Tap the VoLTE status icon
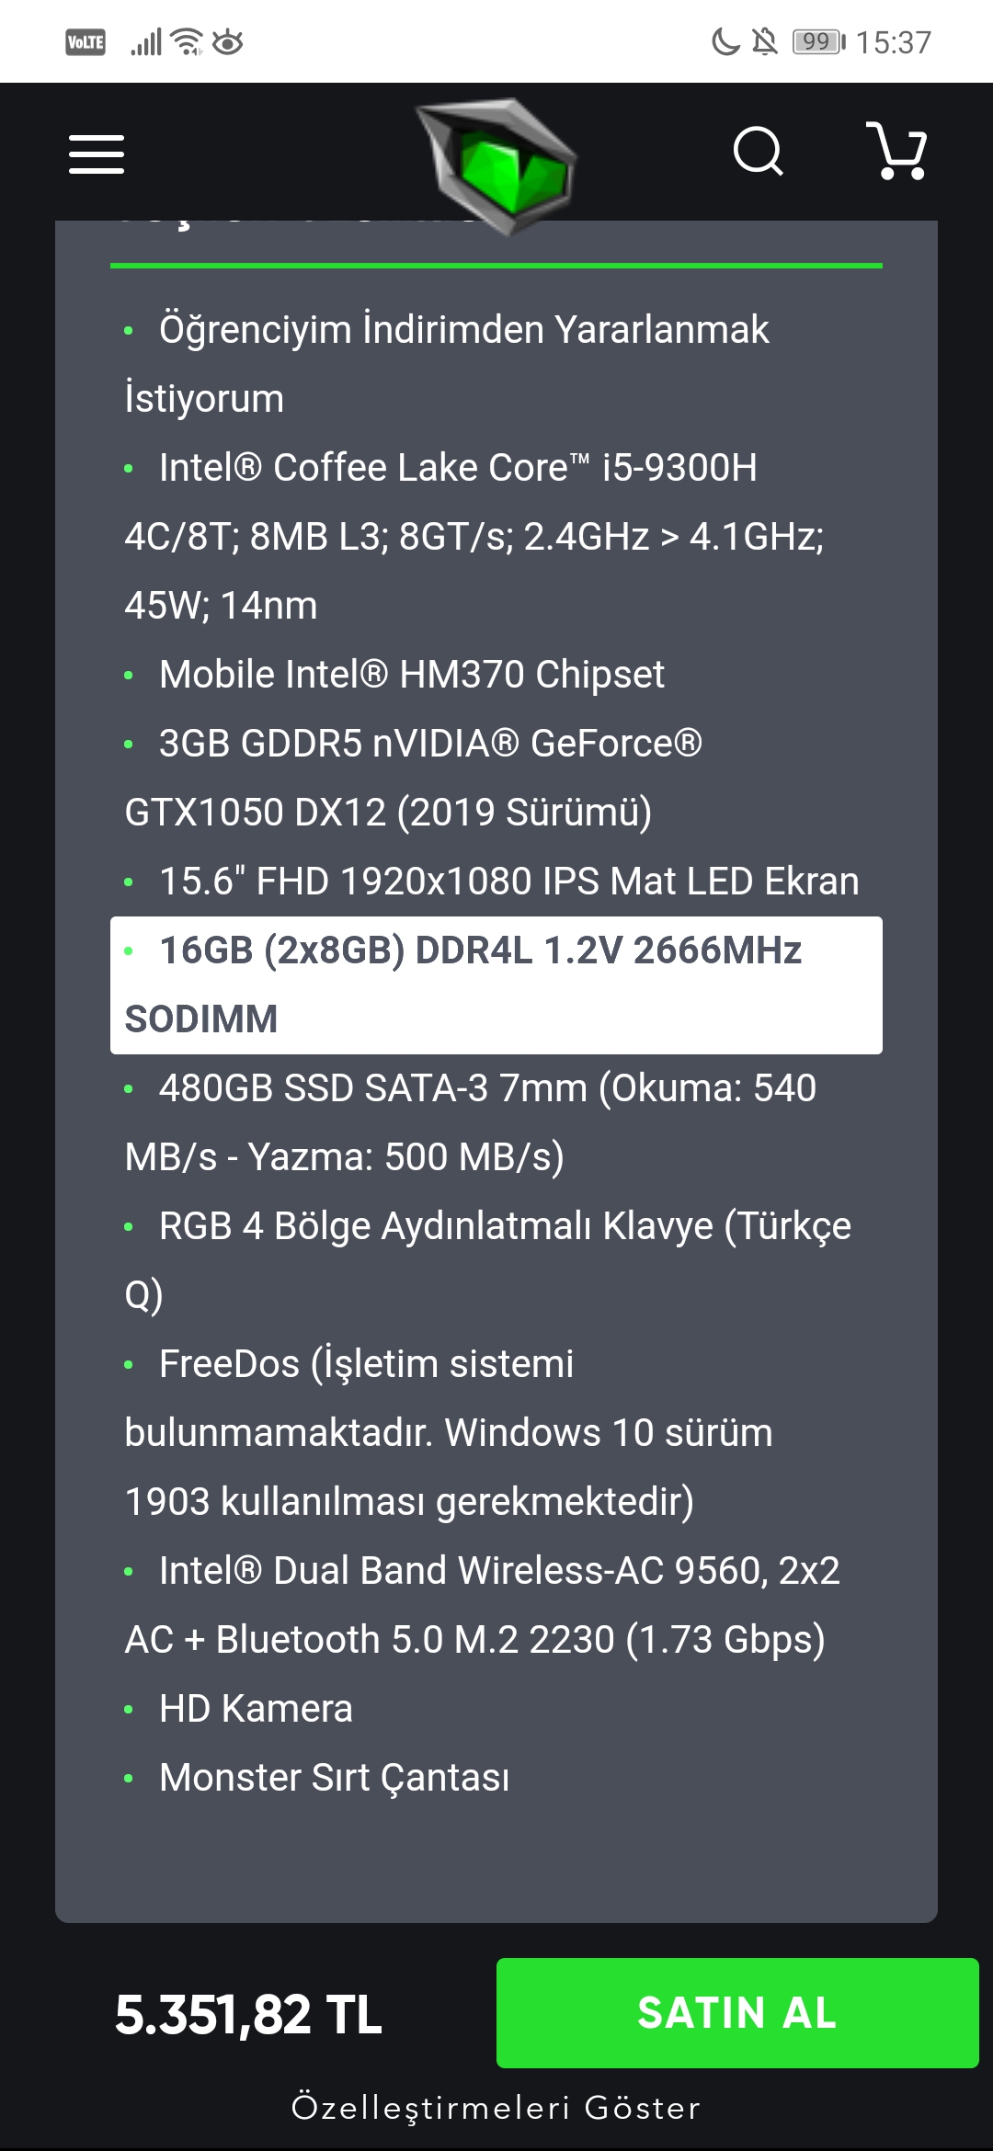Screen dimensions: 993x2151 [86, 42]
